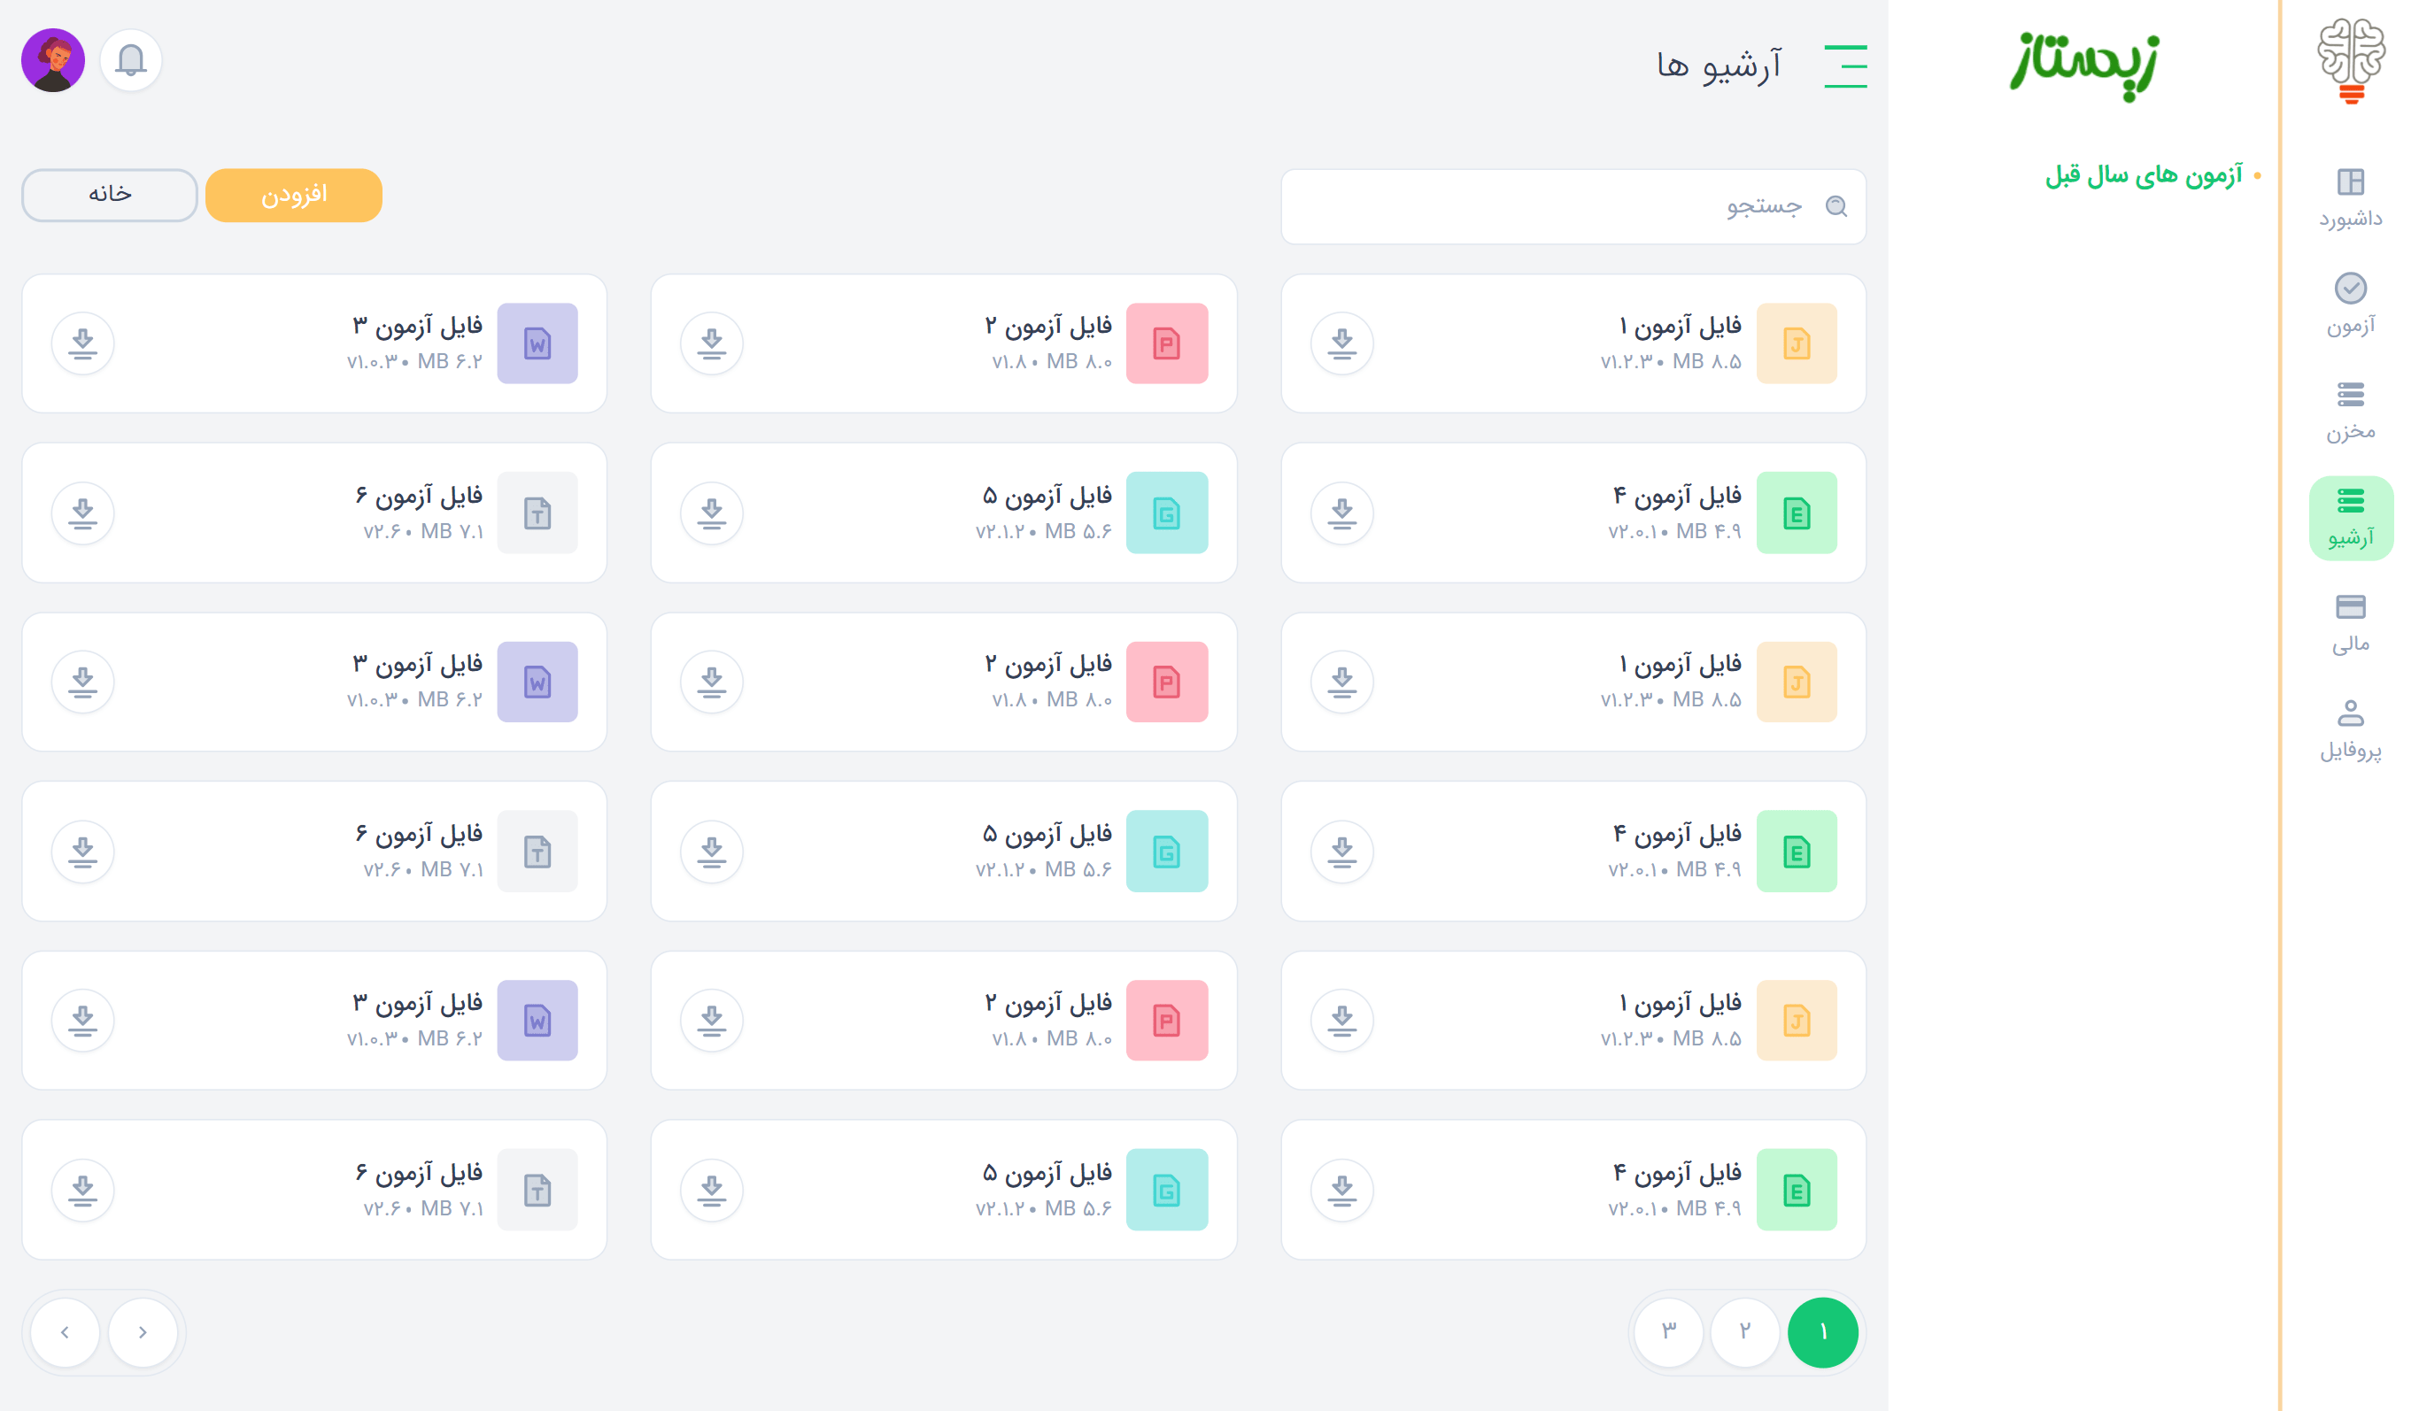Go to the آزمون sidebar section

pyautogui.click(x=2350, y=305)
